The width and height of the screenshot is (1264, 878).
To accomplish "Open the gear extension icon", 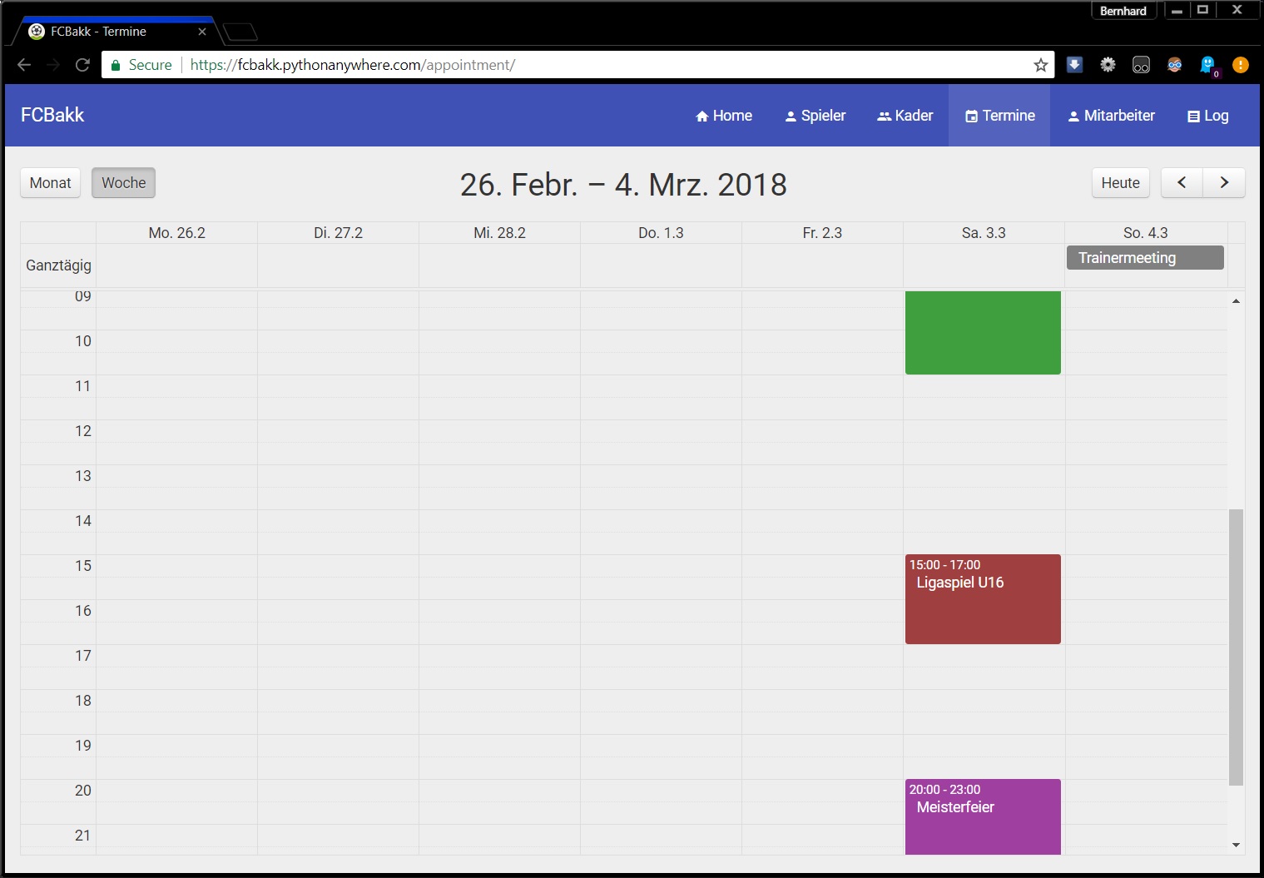I will (1108, 65).
